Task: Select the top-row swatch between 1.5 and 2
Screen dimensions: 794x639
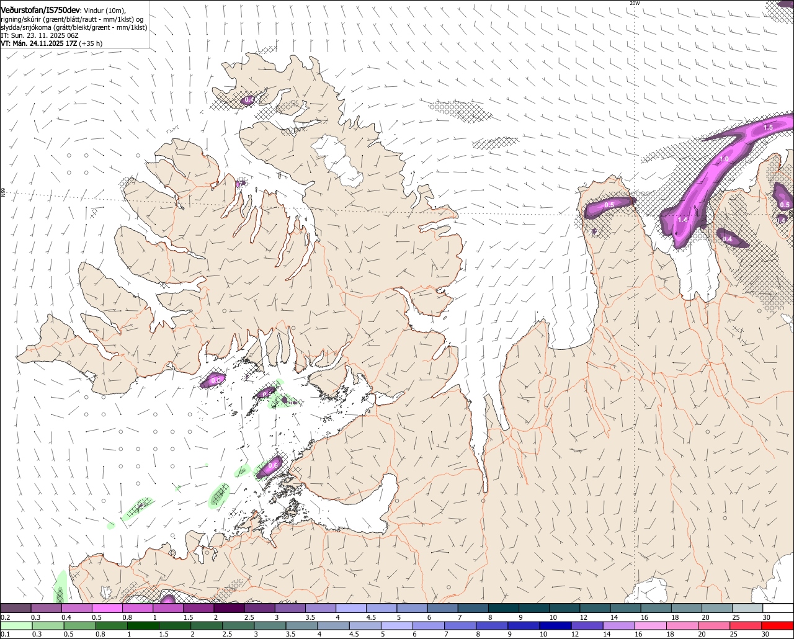Action: (198, 609)
